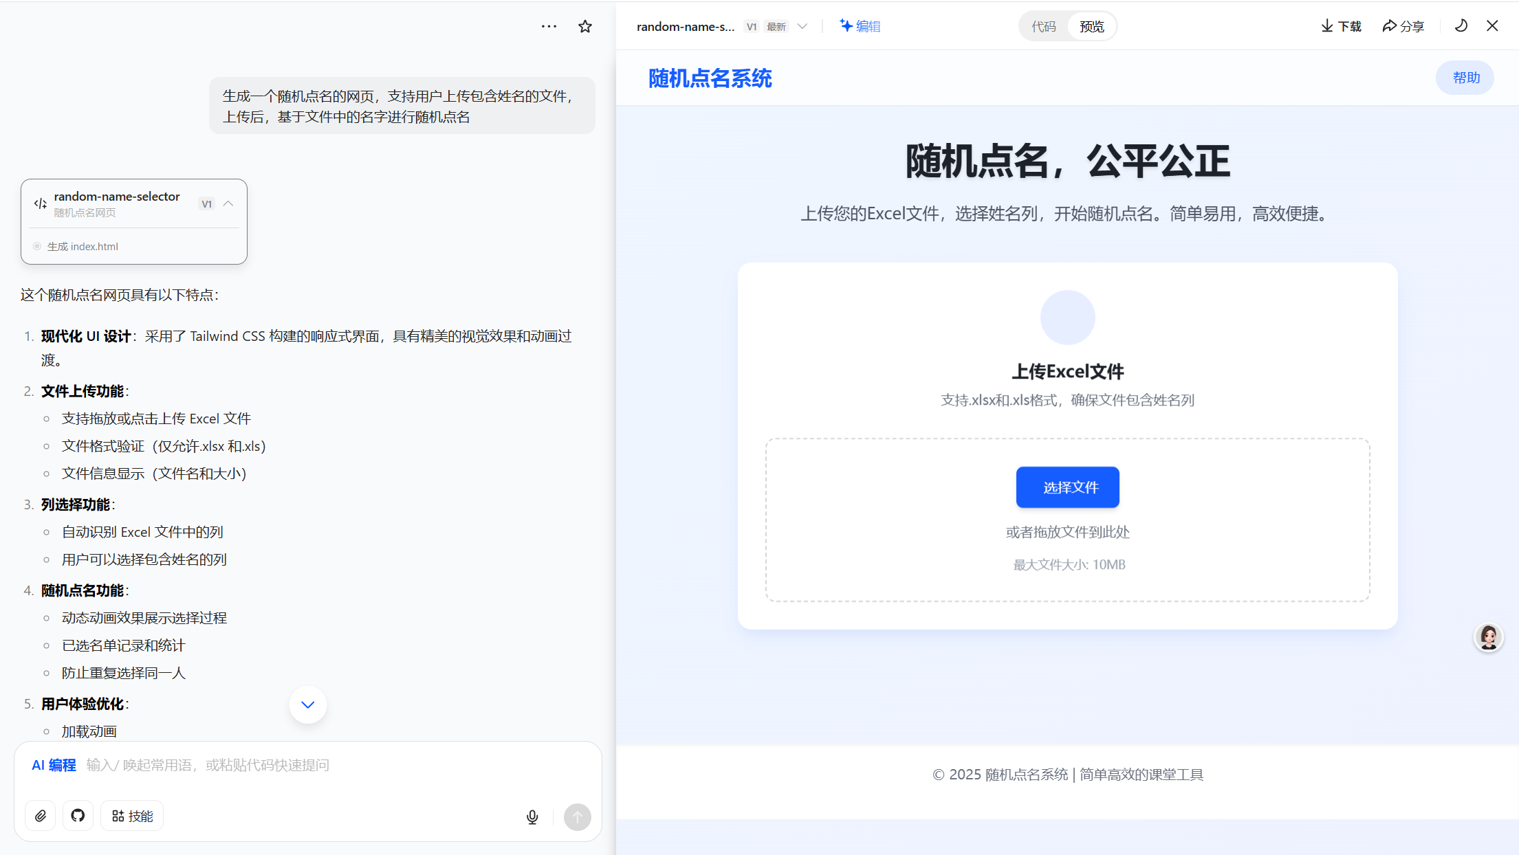This screenshot has height=855, width=1519.
Task: Click the send arrow button
Action: (x=577, y=817)
